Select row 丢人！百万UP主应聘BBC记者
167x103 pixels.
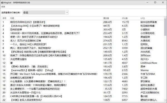coord(83,41)
